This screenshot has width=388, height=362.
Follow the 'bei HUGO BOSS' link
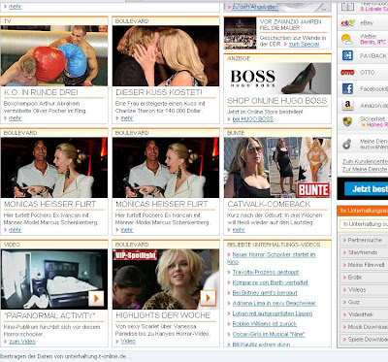coord(253,119)
